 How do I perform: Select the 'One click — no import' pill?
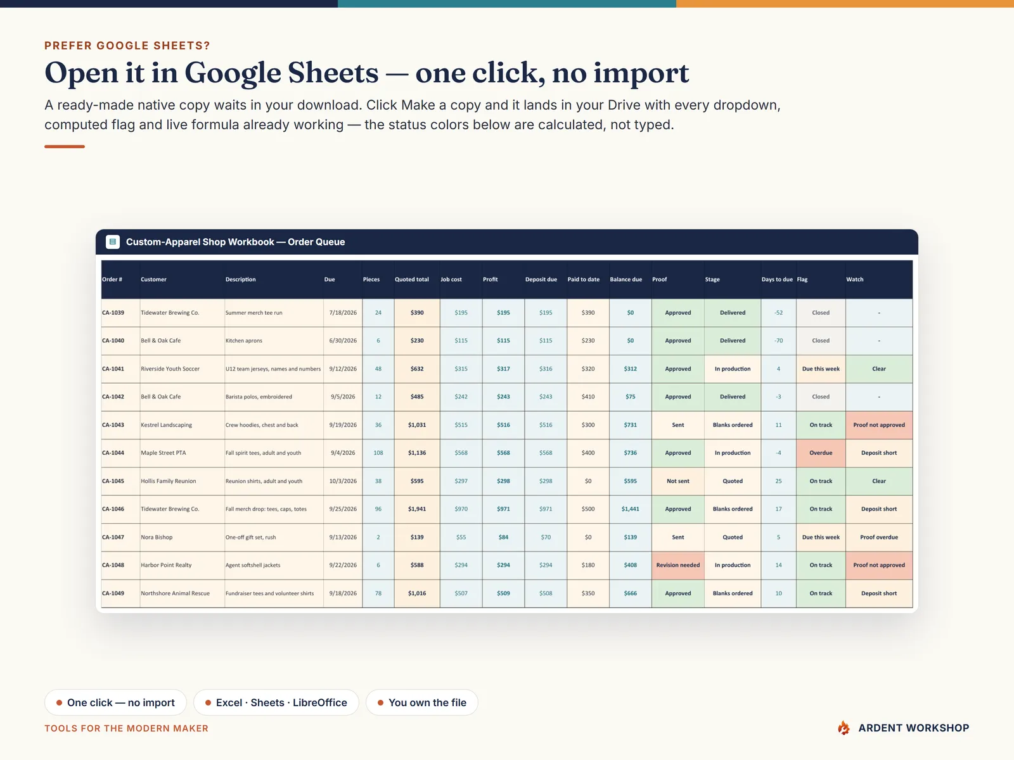tap(115, 702)
